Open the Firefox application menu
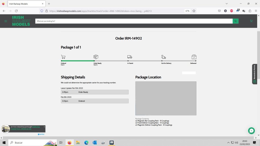Image resolution: width=260 pixels, height=146 pixels. (x=256, y=11)
